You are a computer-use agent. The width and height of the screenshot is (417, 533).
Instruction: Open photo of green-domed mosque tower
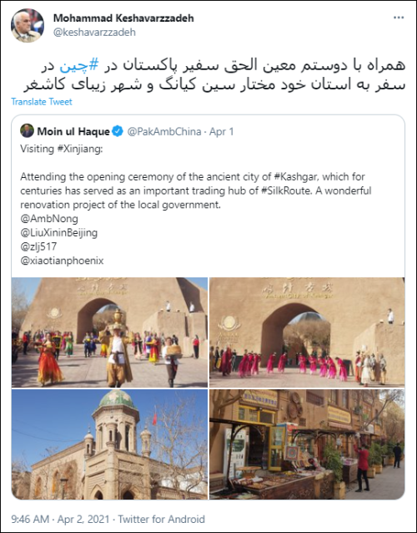point(109,444)
